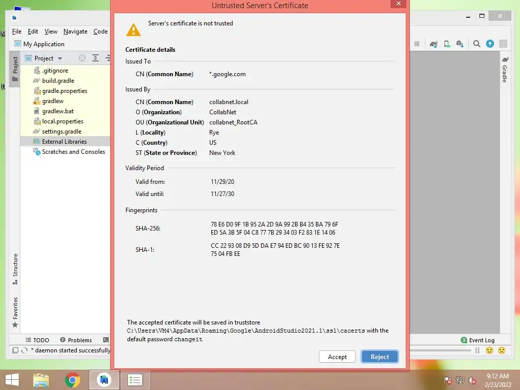This screenshot has width=520, height=390.
Task: Click Sync Project with Gradle Files icon
Action: click(x=434, y=44)
